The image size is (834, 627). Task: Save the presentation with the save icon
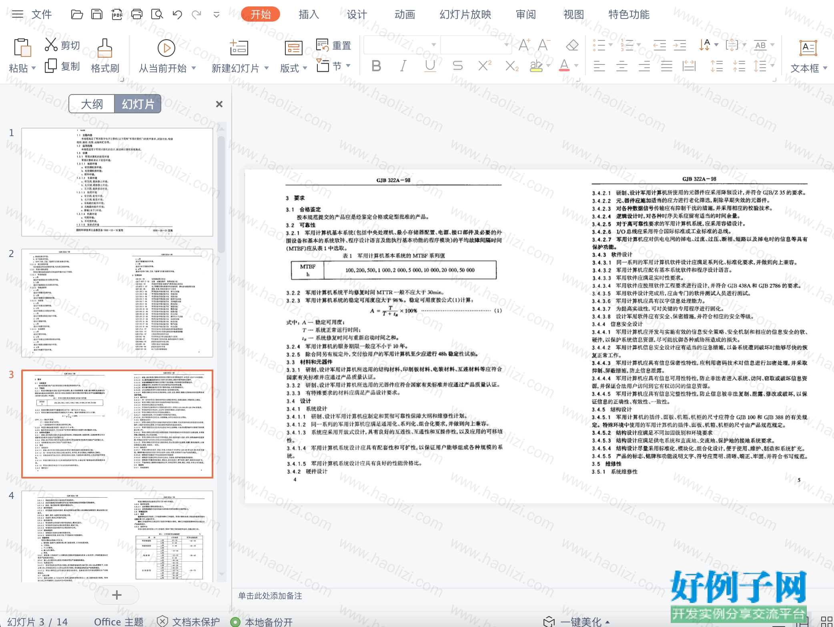click(97, 15)
